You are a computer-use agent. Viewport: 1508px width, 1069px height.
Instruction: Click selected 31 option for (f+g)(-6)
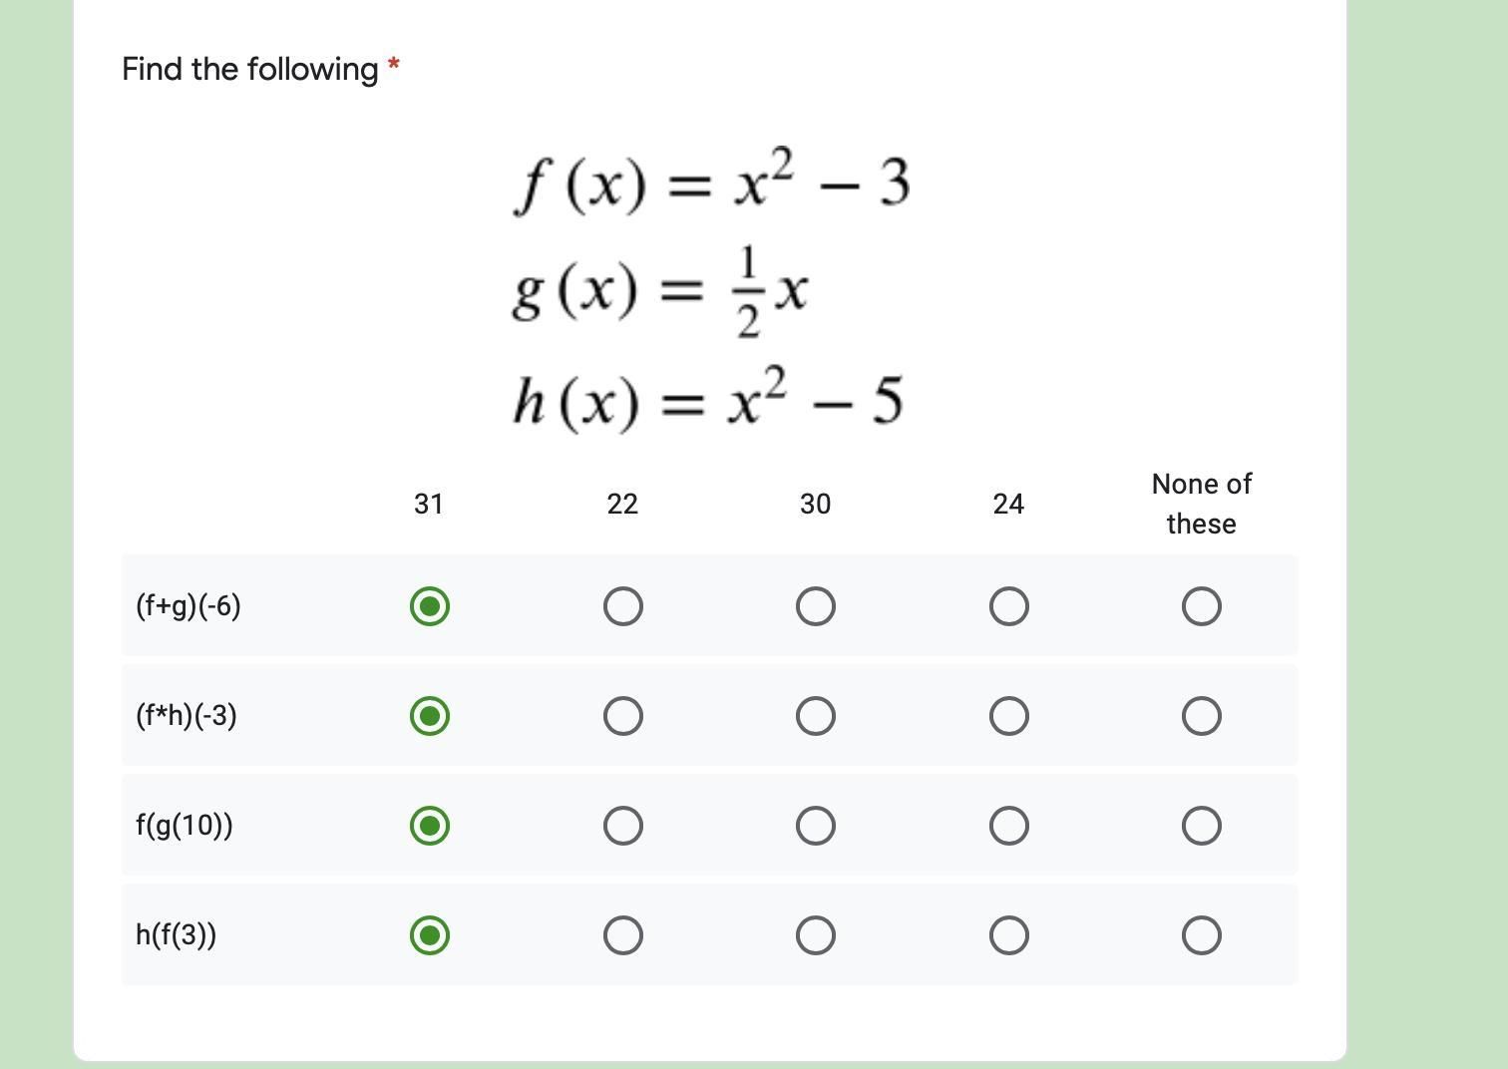point(429,606)
